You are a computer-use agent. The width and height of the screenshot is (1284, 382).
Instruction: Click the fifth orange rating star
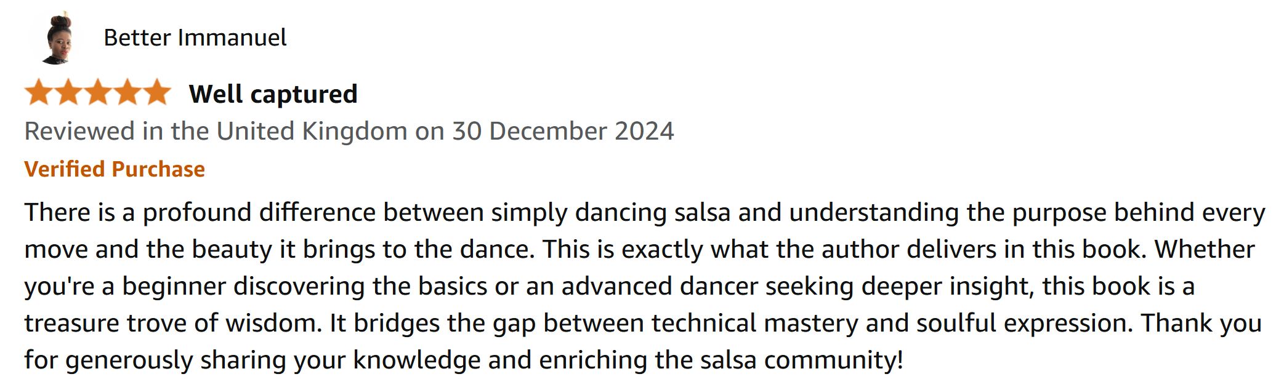pos(158,92)
